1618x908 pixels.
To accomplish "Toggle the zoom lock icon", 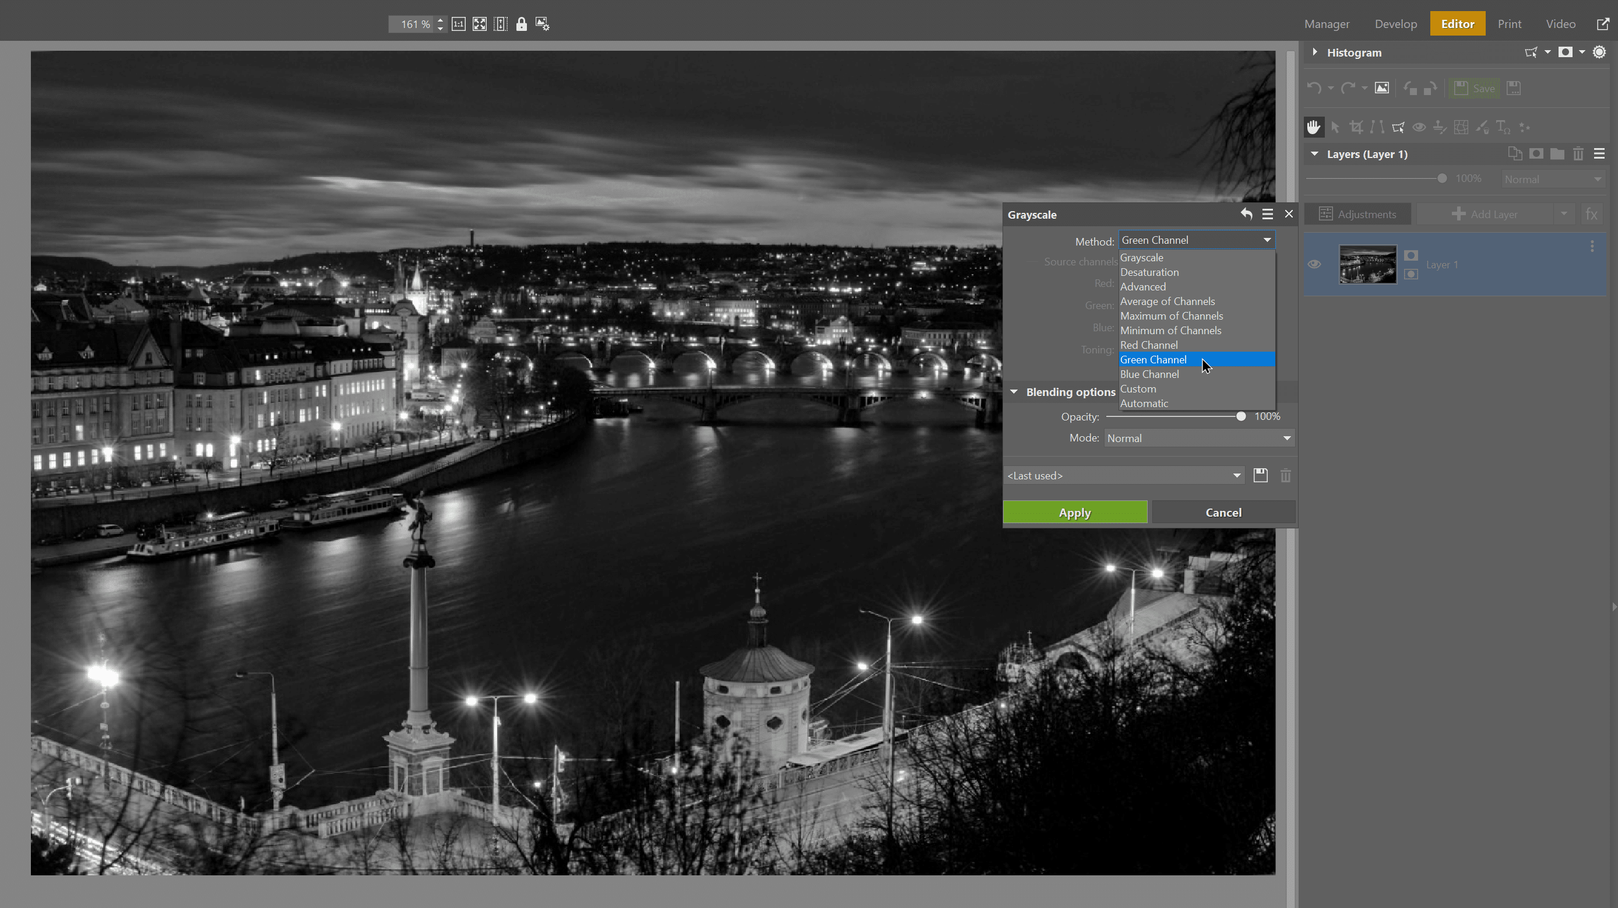I will (521, 24).
